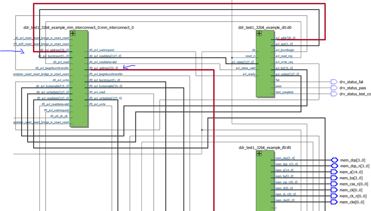
Task: Select the drv_status_test_co output pin symbol
Action: point(334,94)
